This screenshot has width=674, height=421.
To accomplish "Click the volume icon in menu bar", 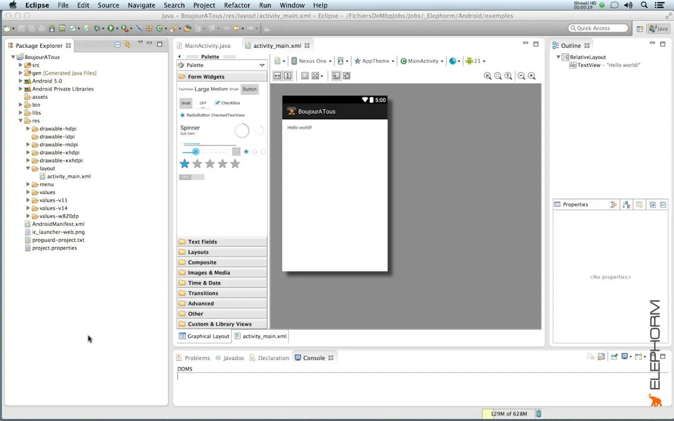I will 628,5.
